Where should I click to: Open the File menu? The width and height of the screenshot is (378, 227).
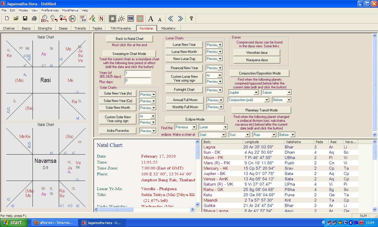coord(4,10)
